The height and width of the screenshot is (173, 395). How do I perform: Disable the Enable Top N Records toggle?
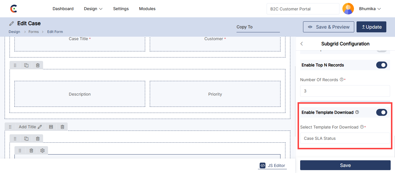click(x=381, y=65)
